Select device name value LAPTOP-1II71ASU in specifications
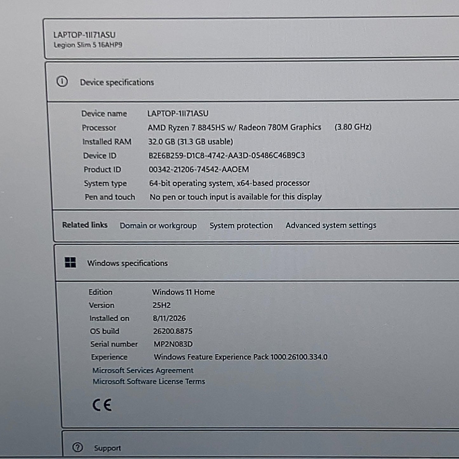Screen dimensions: 459x459 click(x=178, y=113)
